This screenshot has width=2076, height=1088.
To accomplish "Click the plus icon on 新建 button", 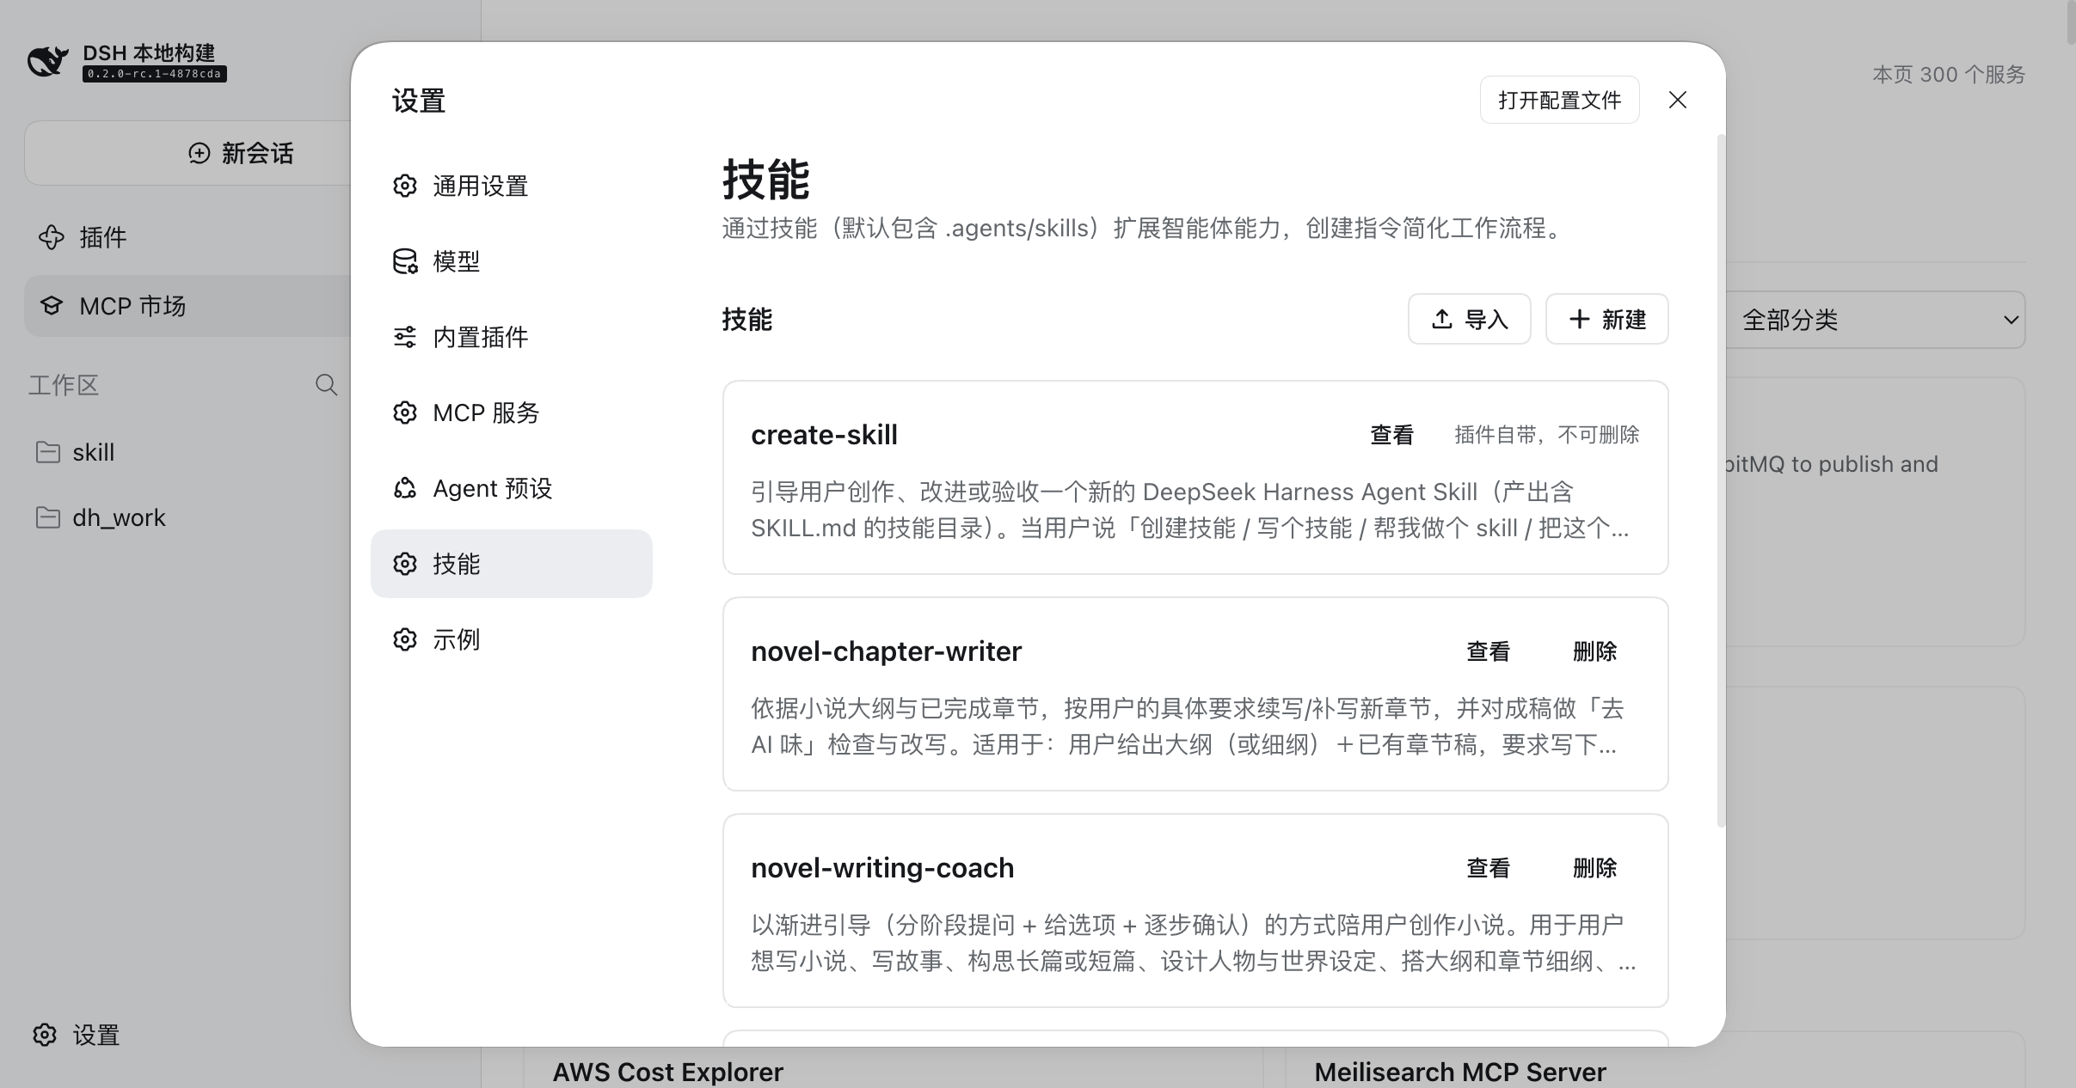I will (1579, 319).
